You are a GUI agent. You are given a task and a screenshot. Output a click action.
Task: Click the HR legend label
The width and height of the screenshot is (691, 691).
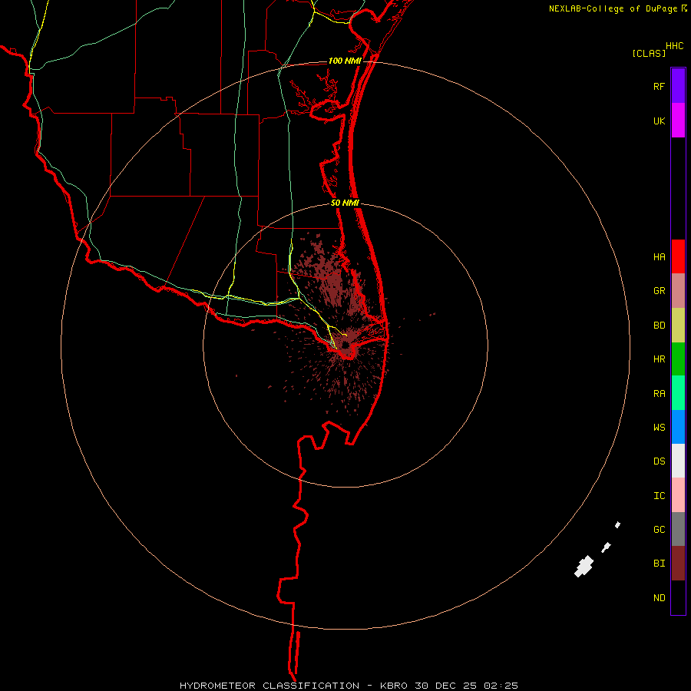click(659, 359)
